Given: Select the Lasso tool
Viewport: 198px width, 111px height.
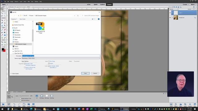Looking at the screenshot, I should click(2, 16).
